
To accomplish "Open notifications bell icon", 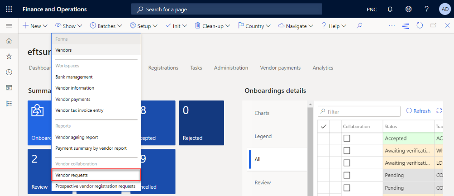I will pyautogui.click(x=390, y=9).
